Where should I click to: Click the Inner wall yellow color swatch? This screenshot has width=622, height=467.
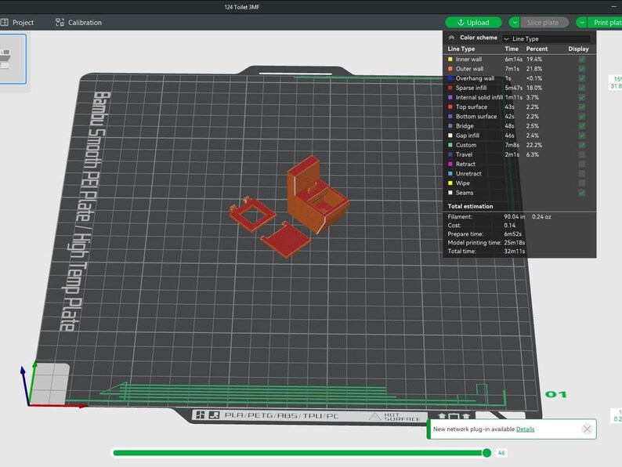click(x=450, y=59)
